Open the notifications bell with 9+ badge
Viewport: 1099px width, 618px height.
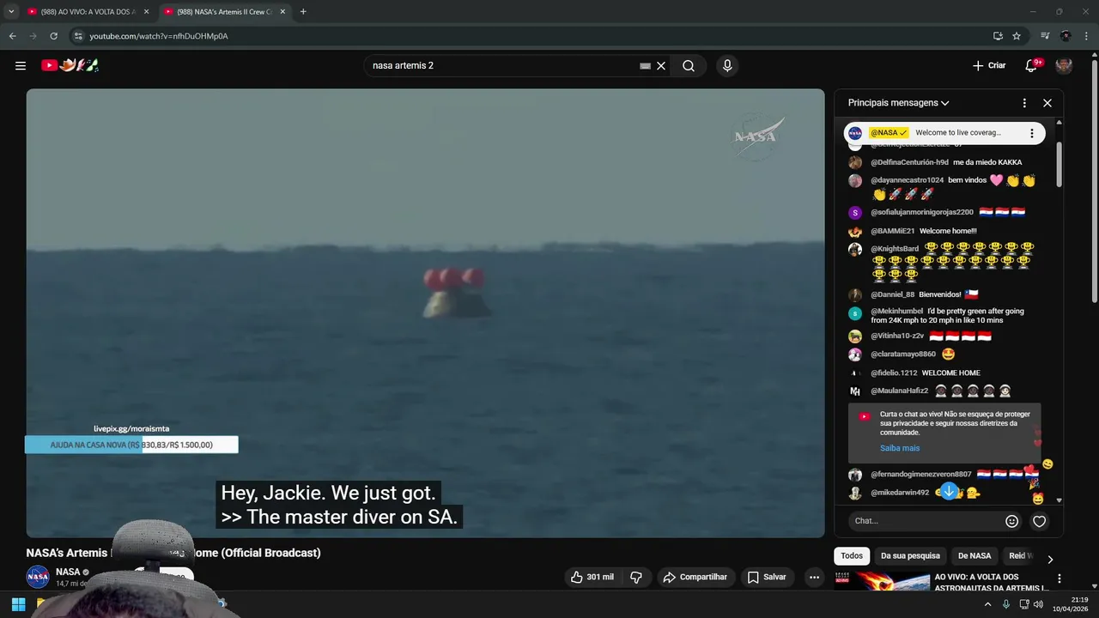[x=1032, y=65]
